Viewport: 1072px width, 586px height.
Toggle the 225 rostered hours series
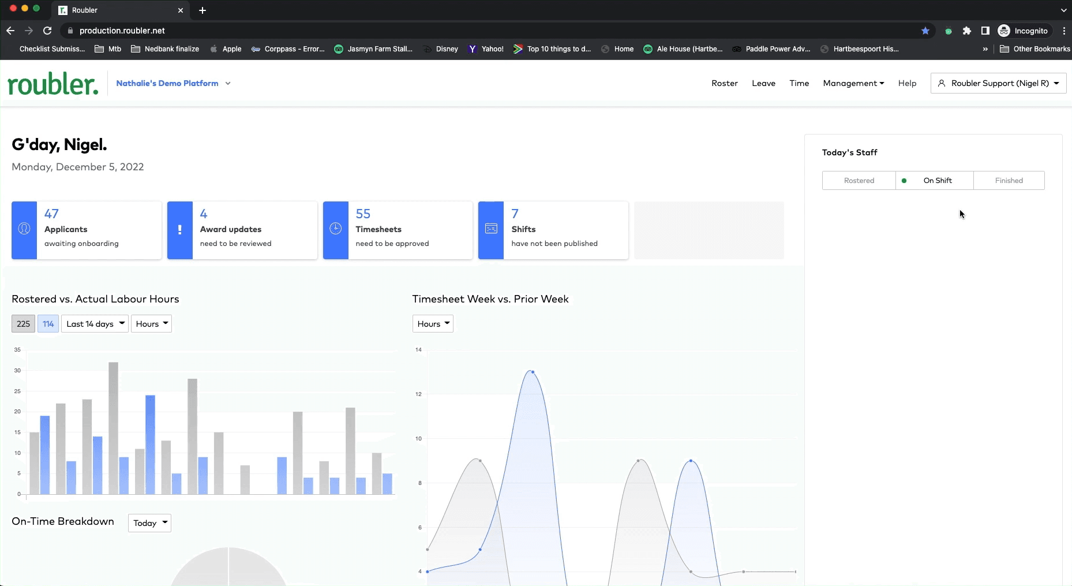point(23,324)
